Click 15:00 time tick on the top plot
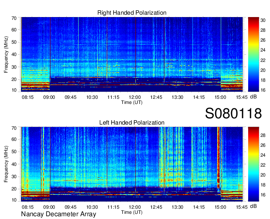Screen dimensions: 270x219 click(x=220, y=97)
